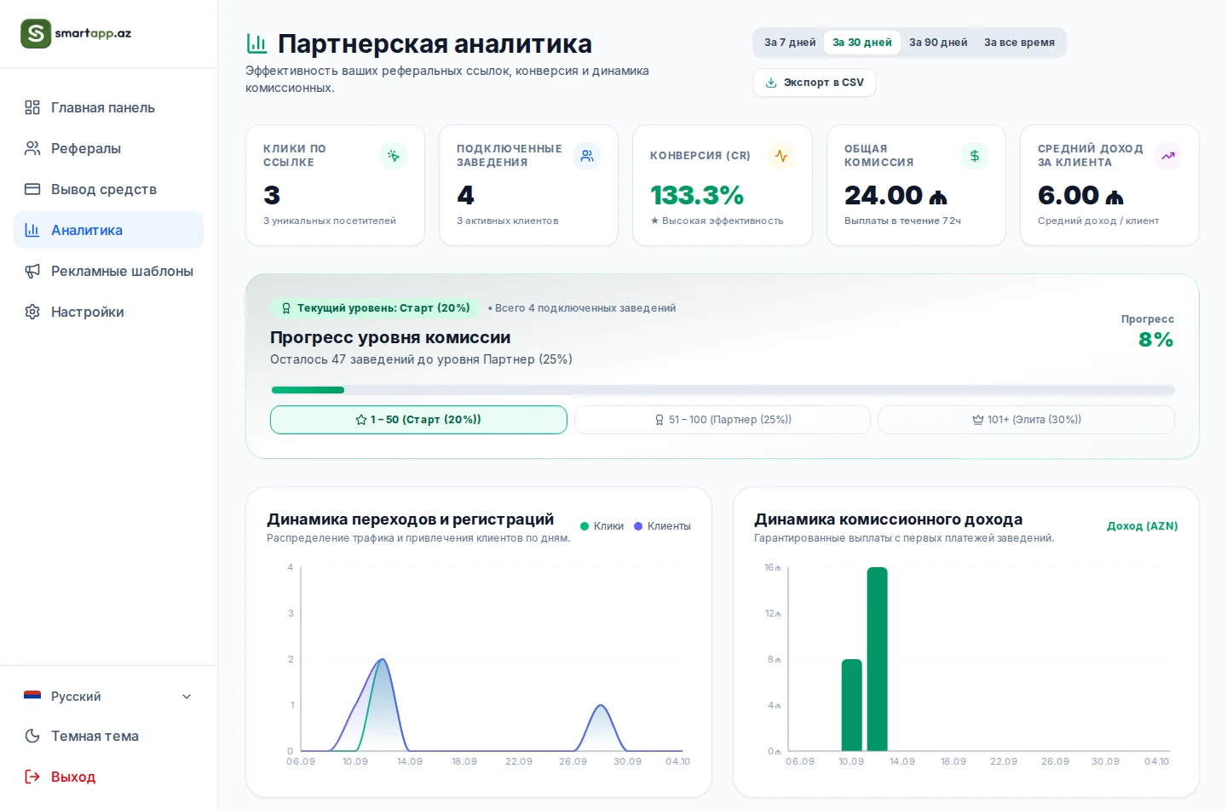This screenshot has height=809, width=1227.
Task: Click the 8% progress value
Action: click(1155, 340)
